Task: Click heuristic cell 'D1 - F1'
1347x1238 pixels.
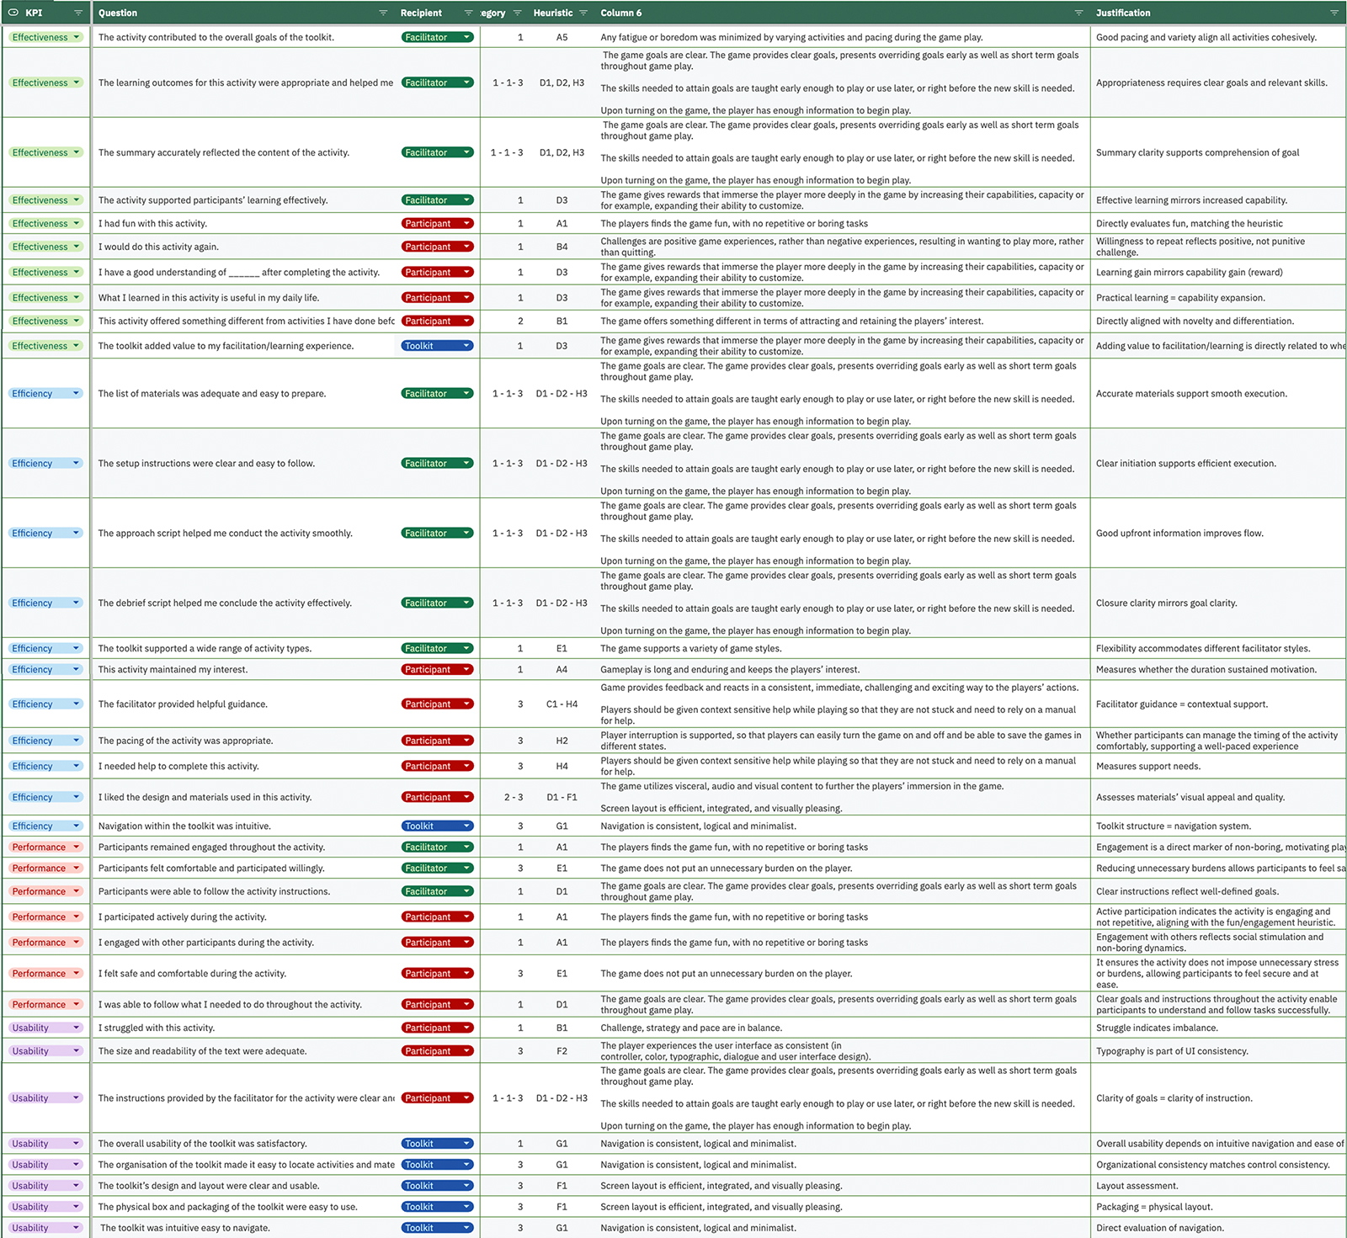Action: 562,798
